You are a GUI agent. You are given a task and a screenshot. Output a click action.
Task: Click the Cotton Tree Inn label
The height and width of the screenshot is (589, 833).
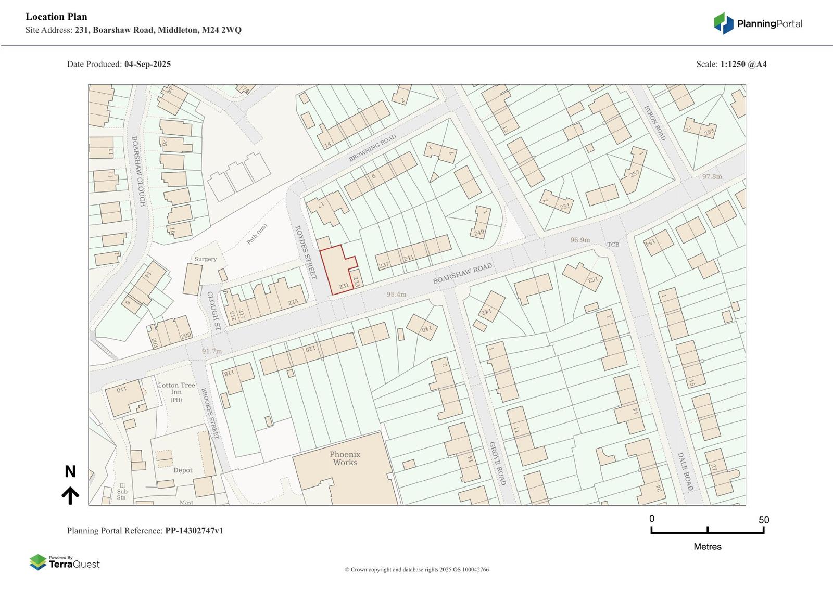(176, 389)
